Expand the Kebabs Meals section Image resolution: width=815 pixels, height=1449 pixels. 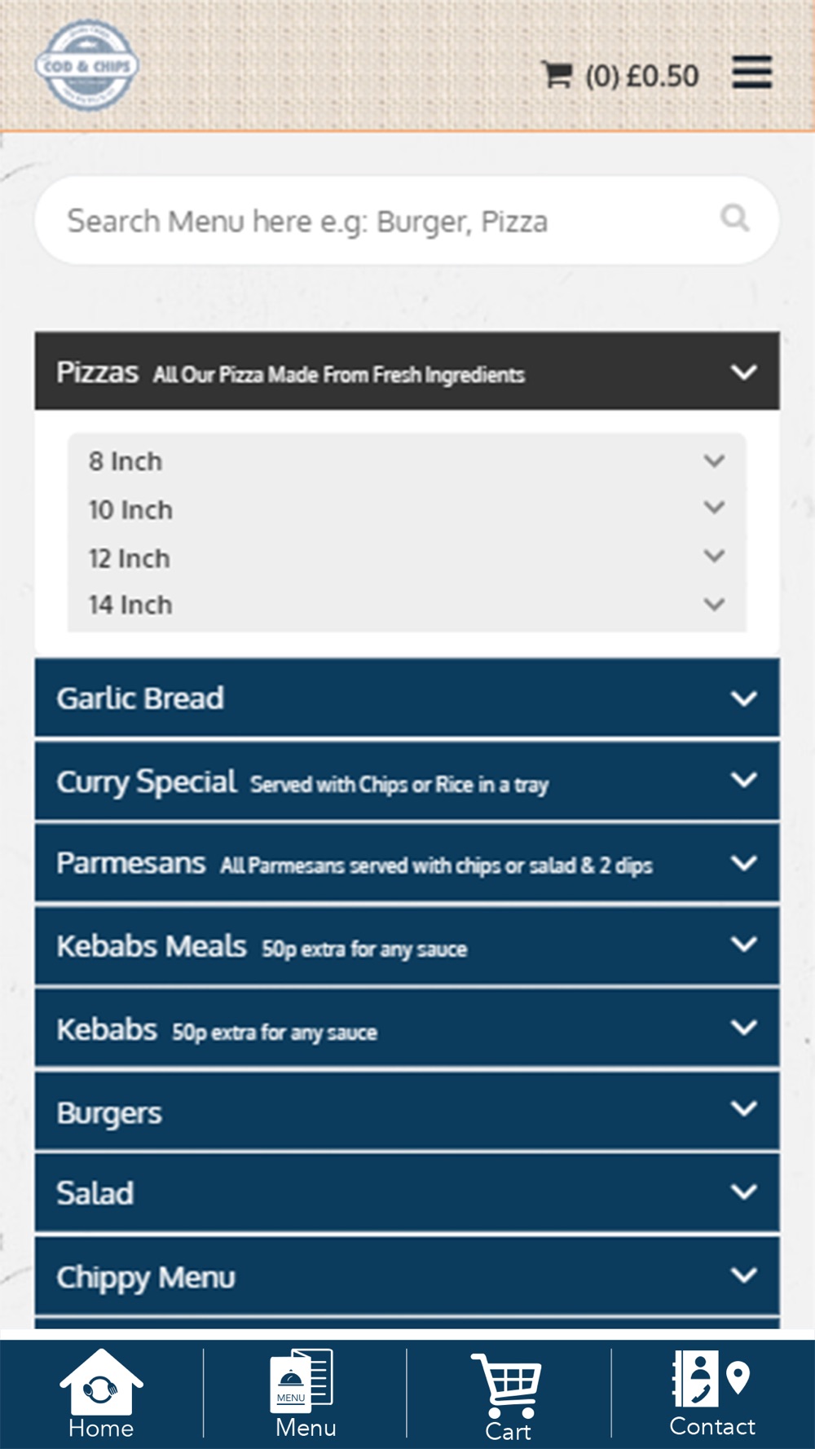click(407, 946)
